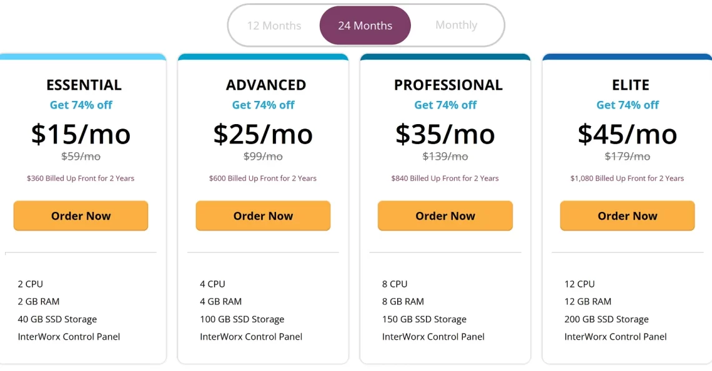Order the Essential plan now
Image resolution: width=712 pixels, height=371 pixels.
pyautogui.click(x=81, y=216)
